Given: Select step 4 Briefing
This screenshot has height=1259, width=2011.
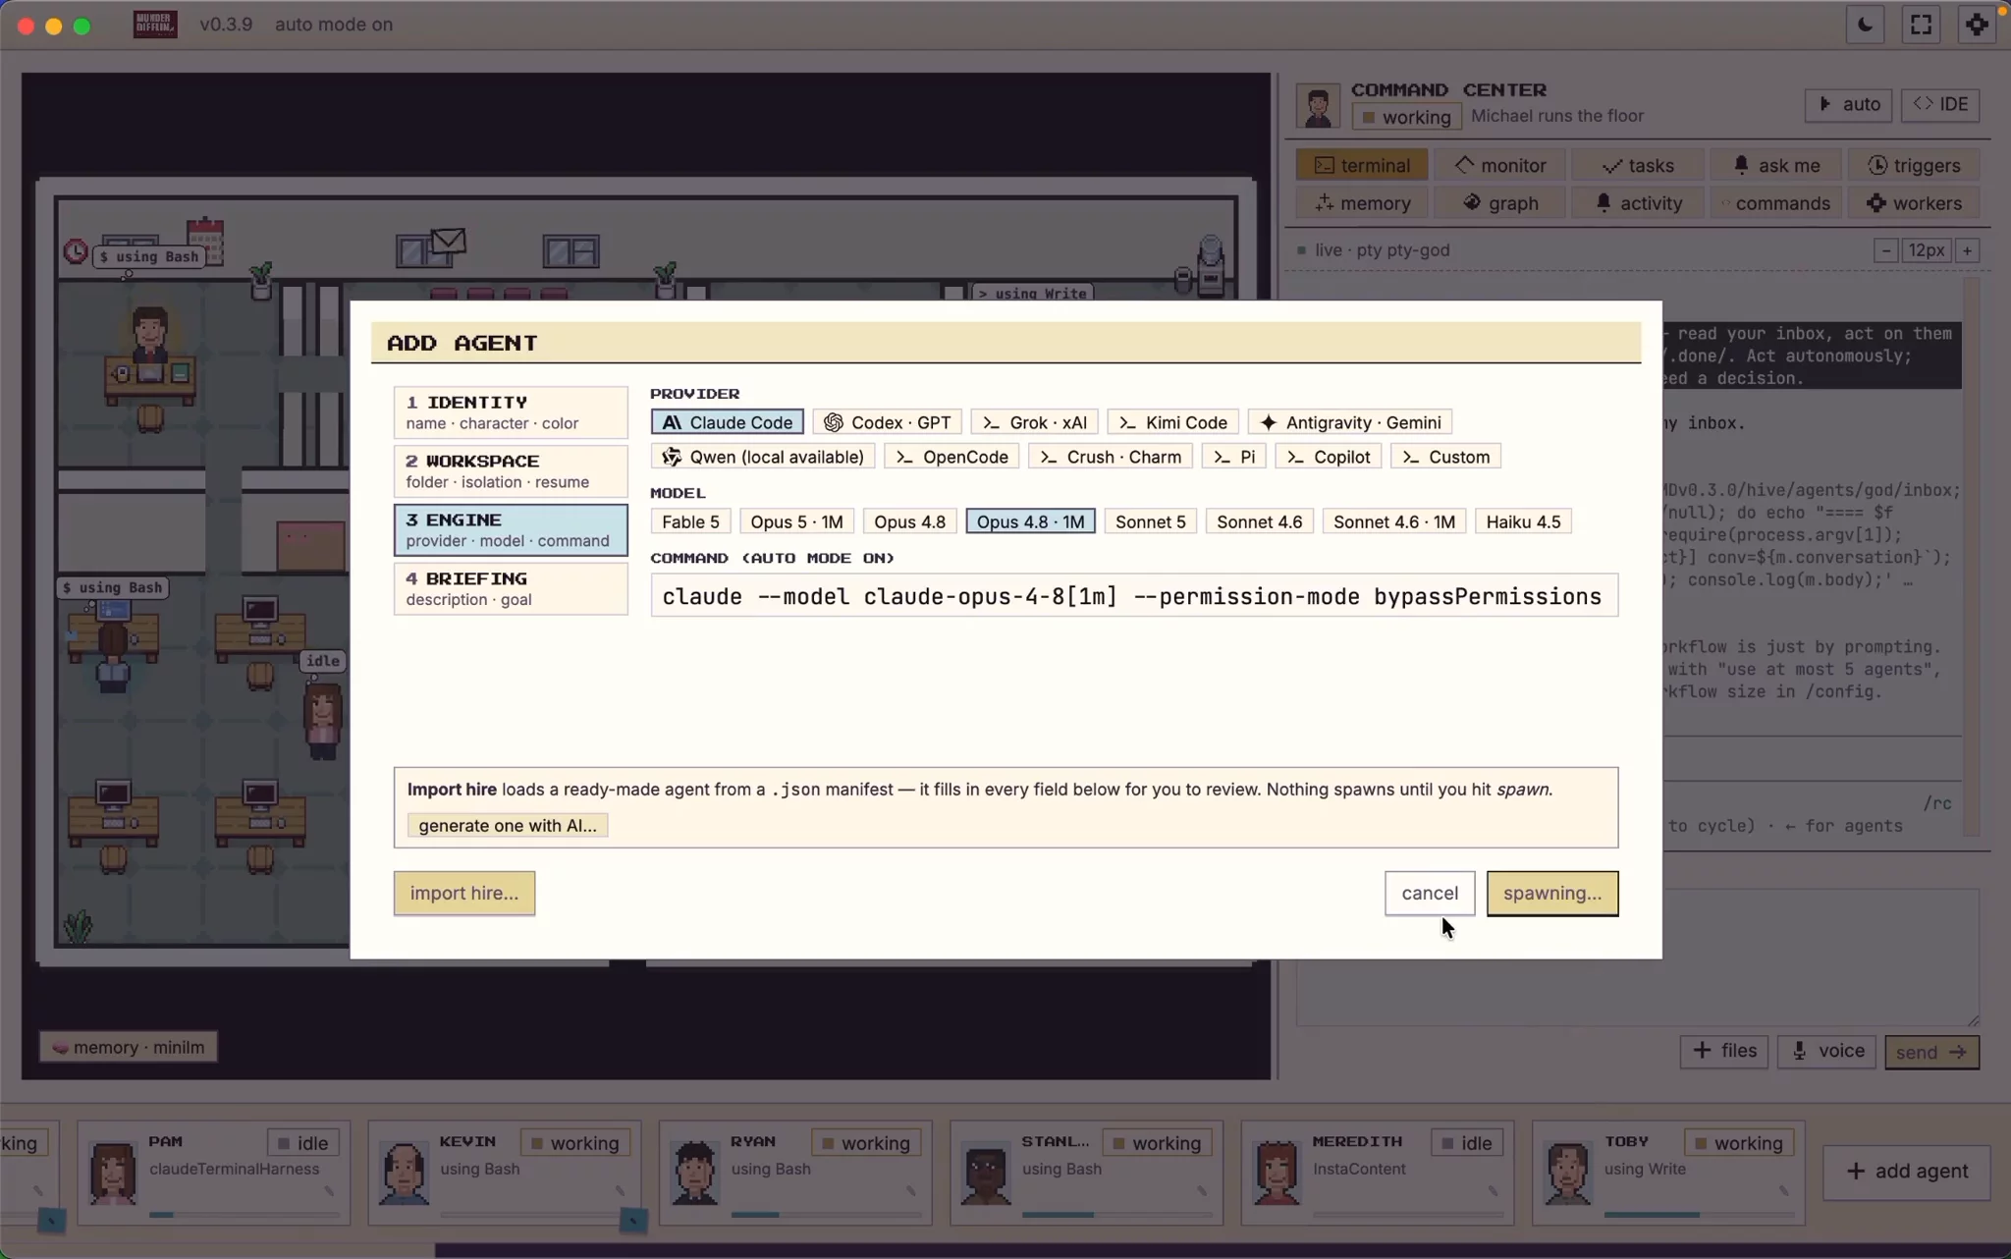Looking at the screenshot, I should click(x=511, y=588).
